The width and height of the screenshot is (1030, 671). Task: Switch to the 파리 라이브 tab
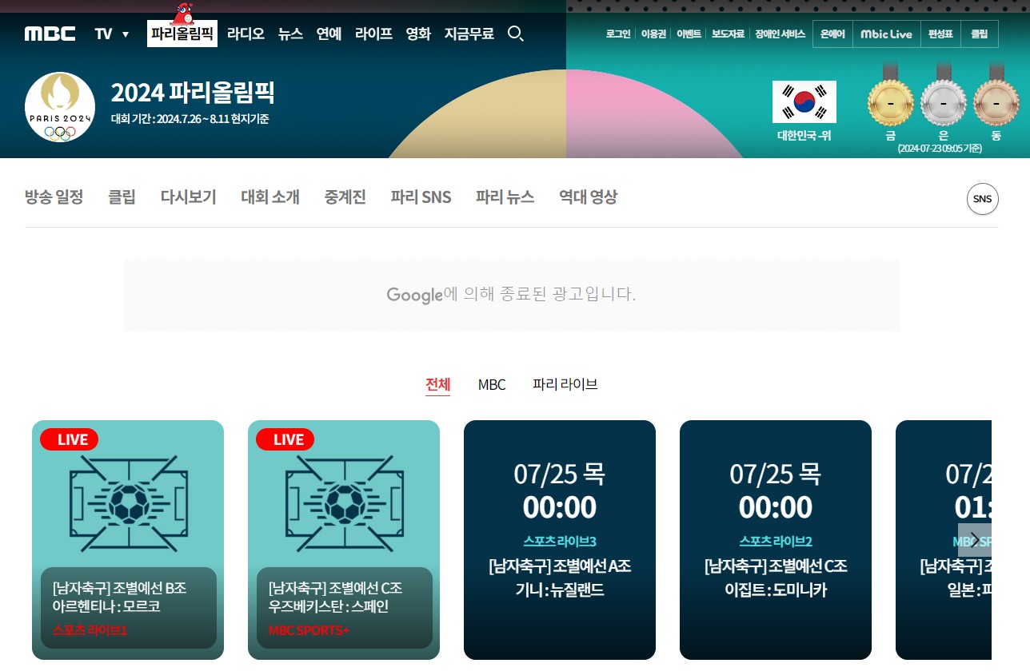tap(565, 384)
